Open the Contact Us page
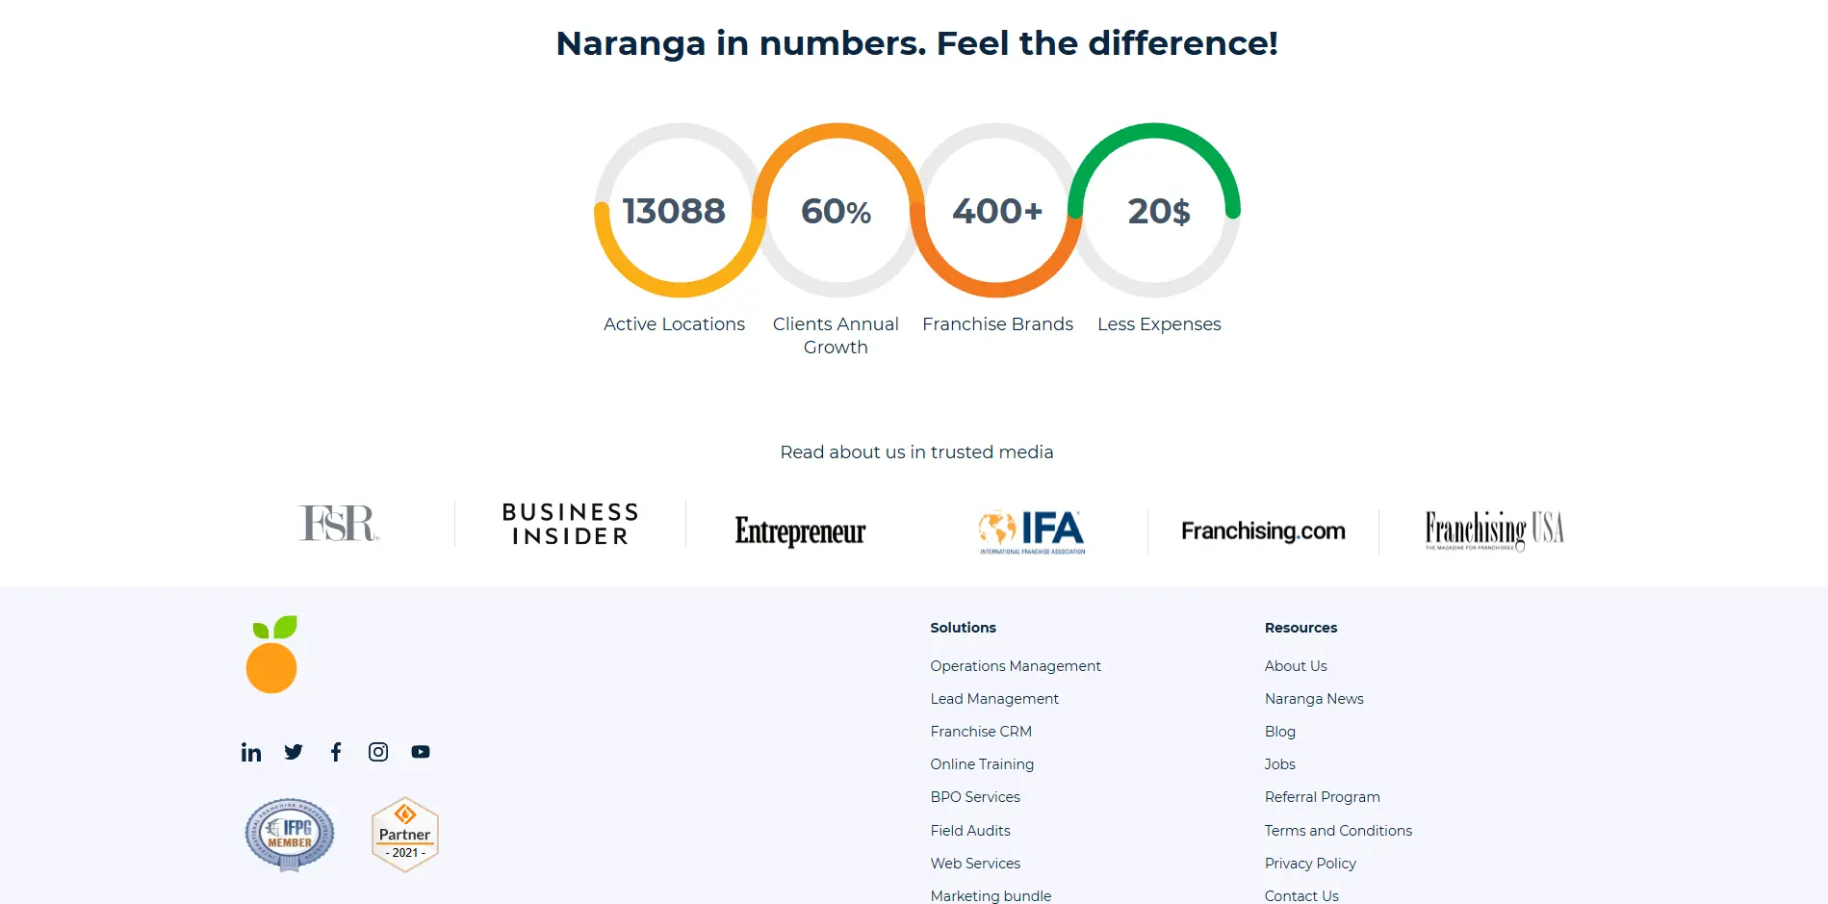 point(1301,895)
